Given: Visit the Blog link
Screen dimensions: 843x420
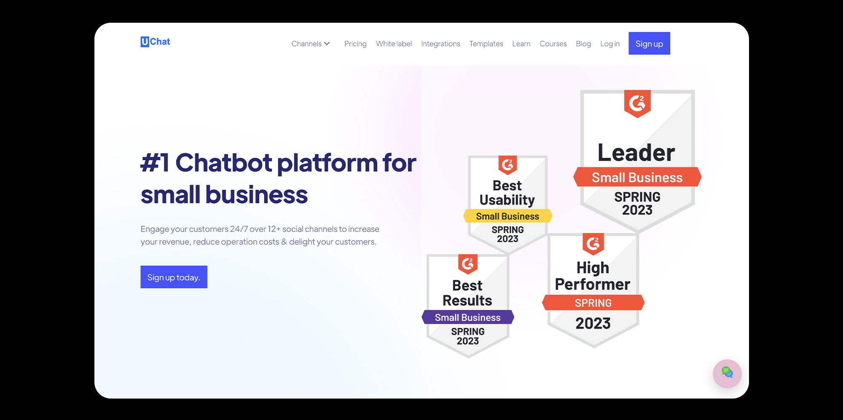Looking at the screenshot, I should pos(583,44).
